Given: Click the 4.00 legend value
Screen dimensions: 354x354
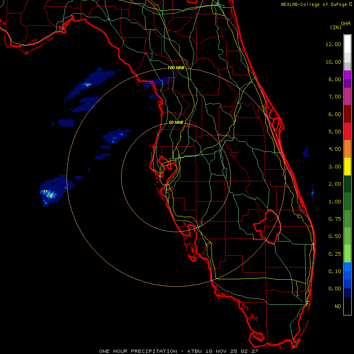Looking at the screenshot, I should (x=335, y=149).
